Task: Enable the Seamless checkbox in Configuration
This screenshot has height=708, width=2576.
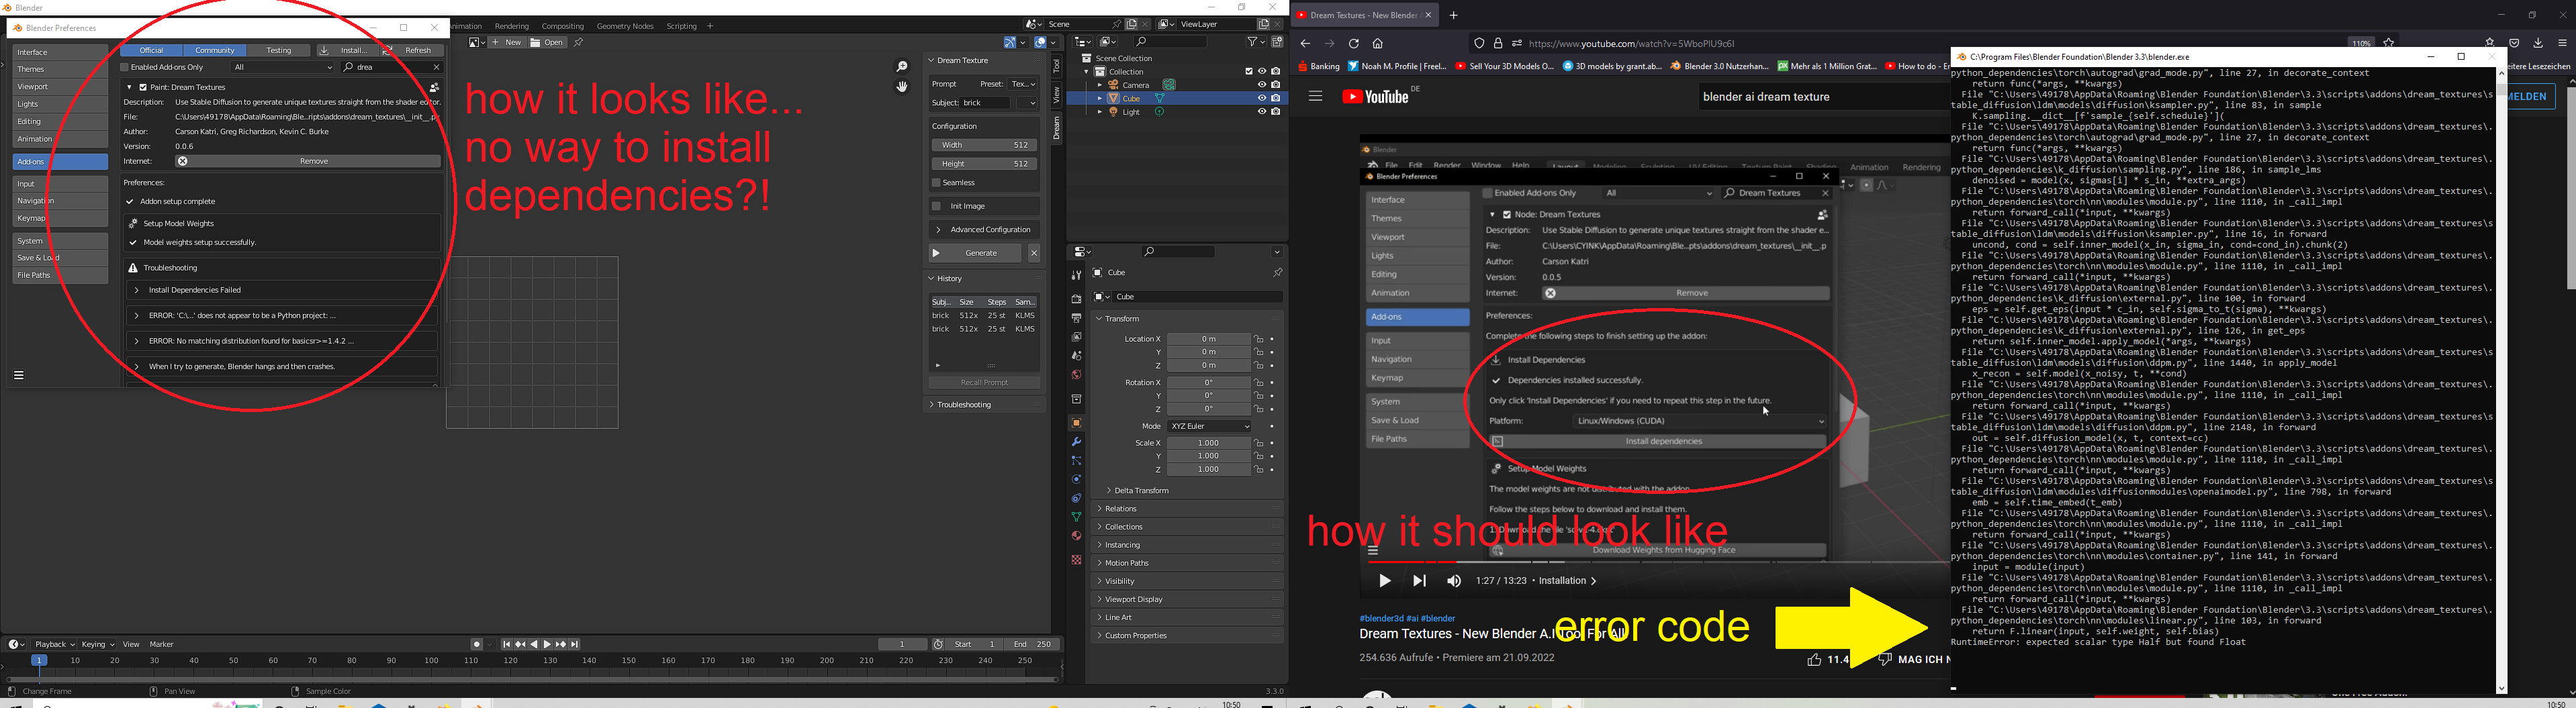Action: click(x=937, y=183)
